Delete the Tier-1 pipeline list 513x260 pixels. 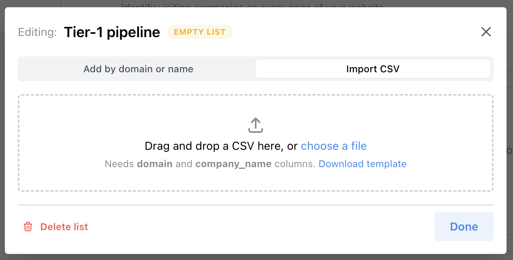click(64, 226)
